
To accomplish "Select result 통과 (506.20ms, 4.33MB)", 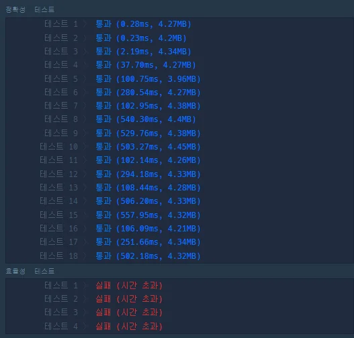I will pos(148,201).
